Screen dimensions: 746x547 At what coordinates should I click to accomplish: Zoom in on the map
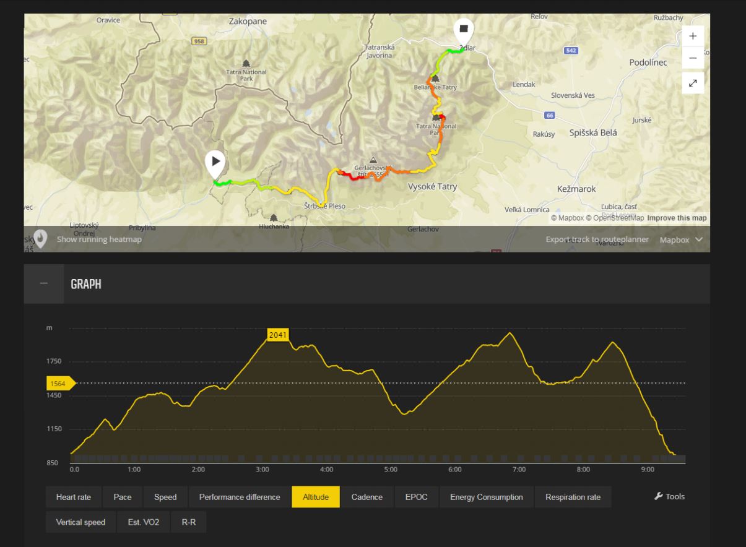(693, 36)
